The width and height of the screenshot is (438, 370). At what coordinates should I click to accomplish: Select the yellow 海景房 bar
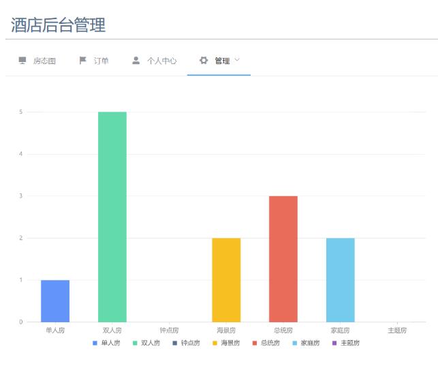click(226, 280)
